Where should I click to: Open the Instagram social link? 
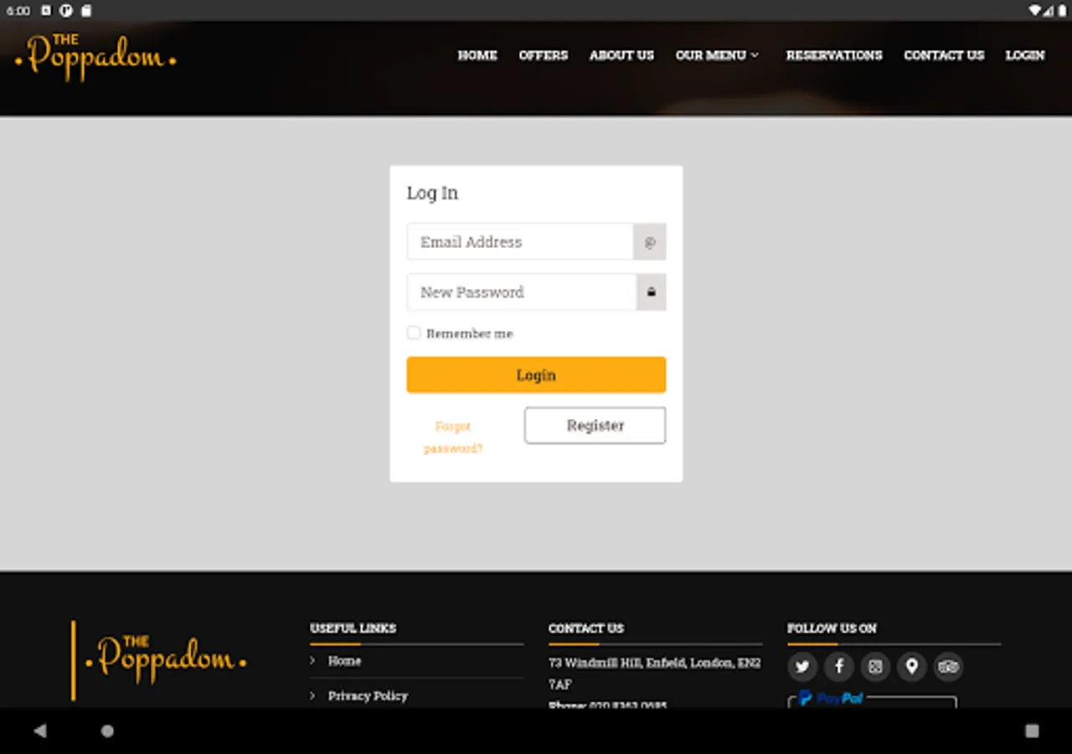875,667
